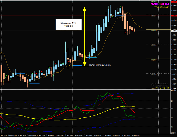
Task: Click 0.72310 on the price axis
Action: (x=174, y=79)
